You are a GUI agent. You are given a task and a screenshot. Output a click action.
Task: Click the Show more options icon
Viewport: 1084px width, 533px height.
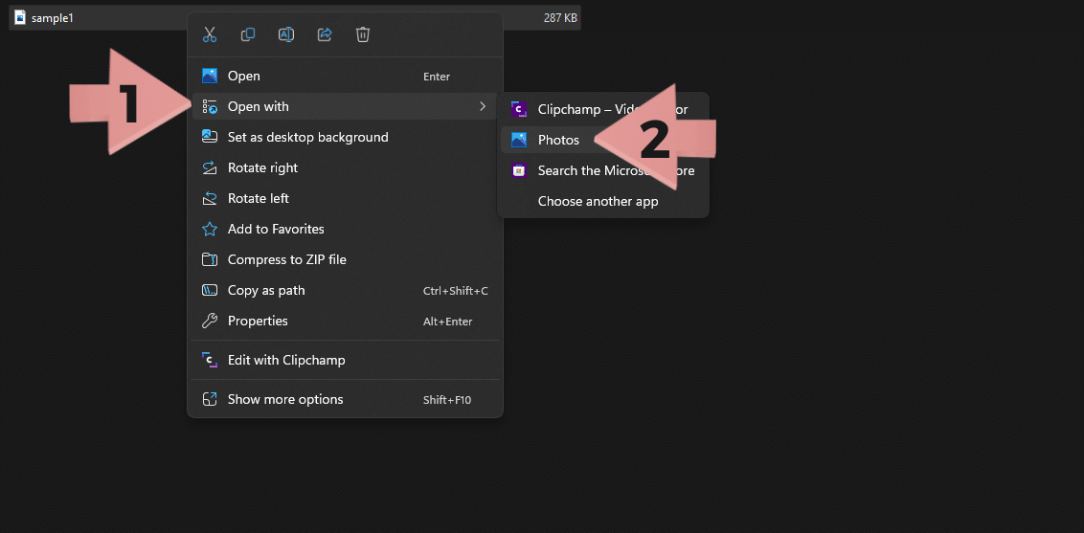pos(210,399)
